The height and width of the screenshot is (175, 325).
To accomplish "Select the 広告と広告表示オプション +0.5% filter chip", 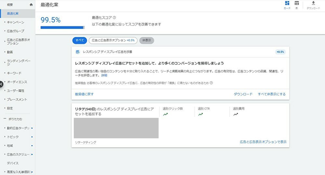I will 113,40.
